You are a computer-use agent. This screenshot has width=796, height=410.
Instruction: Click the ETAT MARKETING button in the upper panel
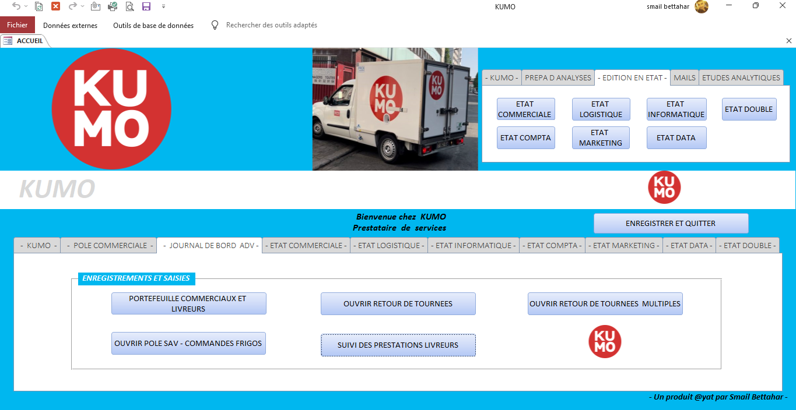[601, 137]
